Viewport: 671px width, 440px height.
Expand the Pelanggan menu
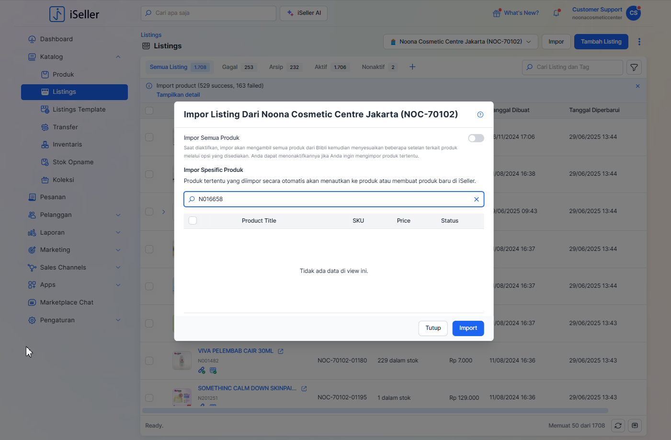[118, 215]
